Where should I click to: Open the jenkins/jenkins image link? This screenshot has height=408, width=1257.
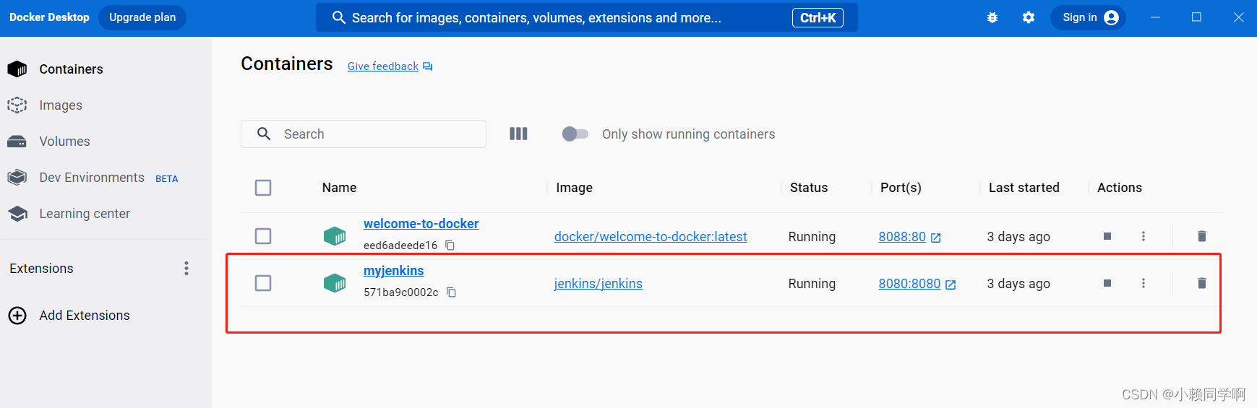tap(599, 284)
